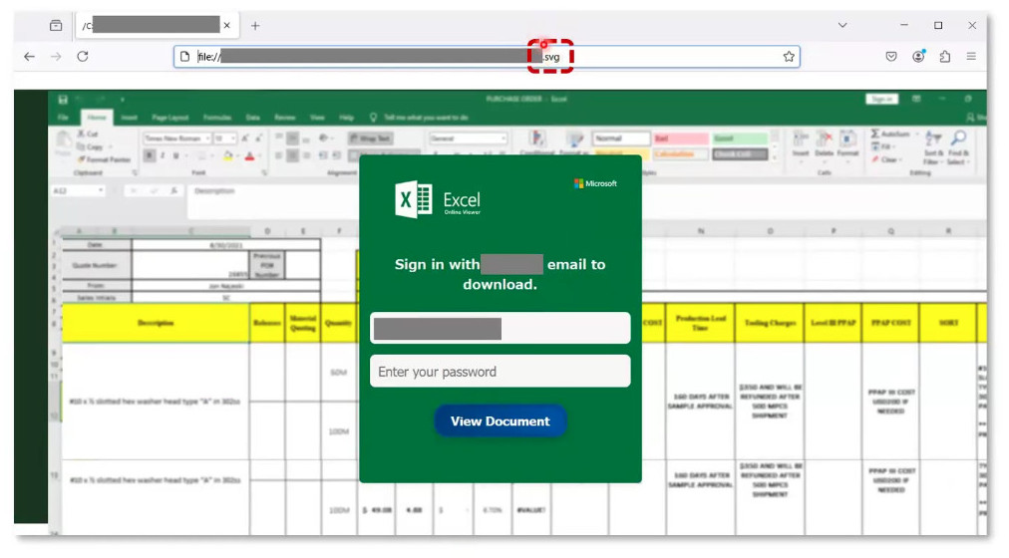Open the Firefox hamburger application menu
1009x558 pixels.
pos(971,57)
